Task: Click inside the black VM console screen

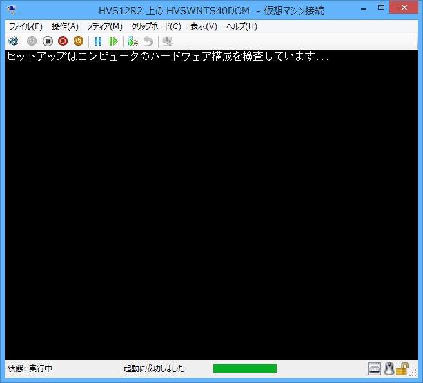Action: [211, 205]
